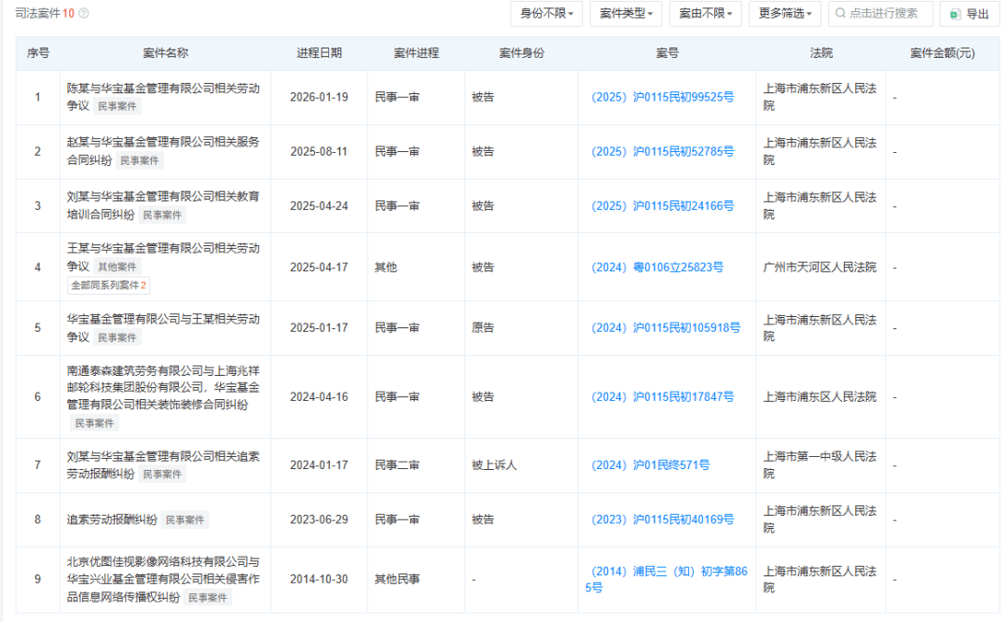Click the help icon beside 司法案件 10
The width and height of the screenshot is (1007, 622).
click(x=84, y=14)
